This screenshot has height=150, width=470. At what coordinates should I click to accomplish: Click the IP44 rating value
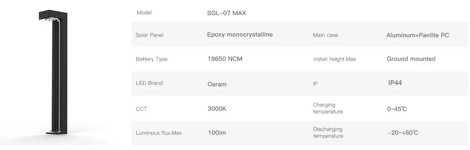[x=395, y=83]
